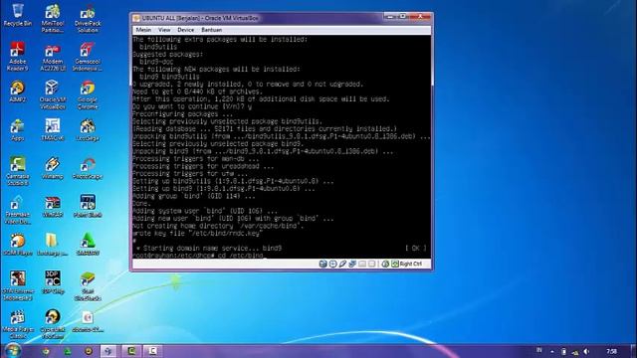
Task: Open the Mesin menu in VirtualBox
Action: click(143, 30)
